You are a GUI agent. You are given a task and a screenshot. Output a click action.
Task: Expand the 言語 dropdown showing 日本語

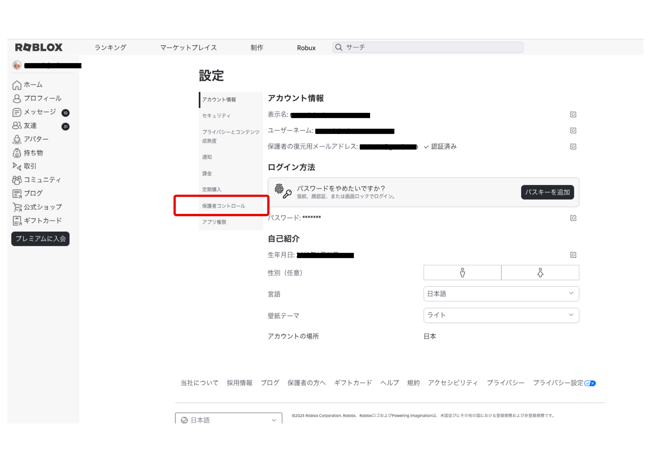coord(501,294)
